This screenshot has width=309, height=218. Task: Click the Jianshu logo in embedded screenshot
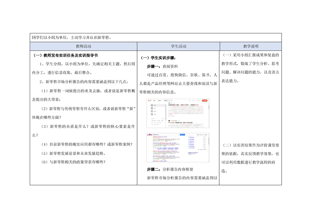pos(149,101)
